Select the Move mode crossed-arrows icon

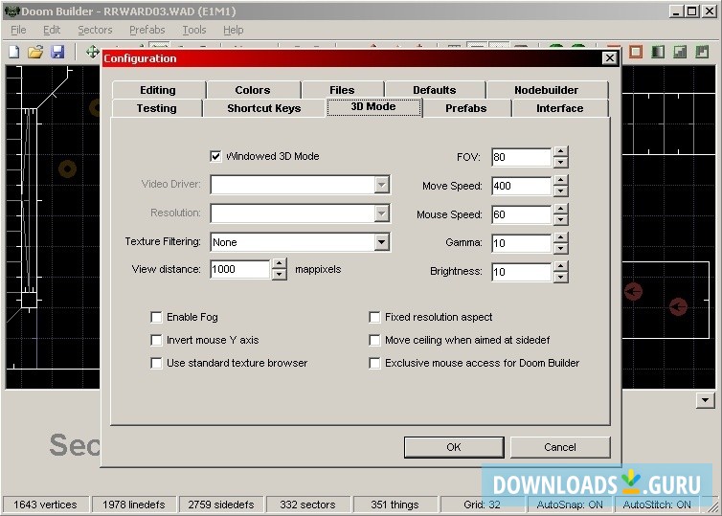(x=93, y=52)
